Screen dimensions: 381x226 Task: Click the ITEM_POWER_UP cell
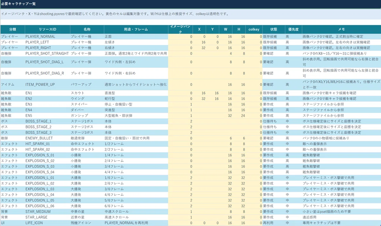[47, 85]
